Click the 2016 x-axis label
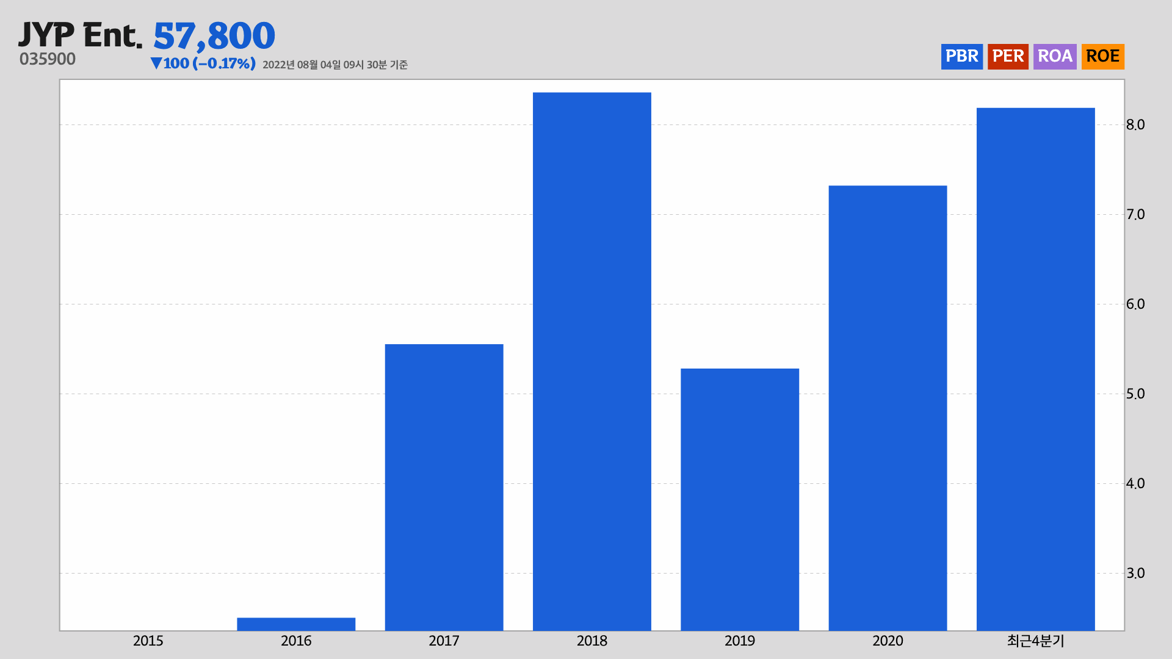The height and width of the screenshot is (659, 1172). coord(296,641)
